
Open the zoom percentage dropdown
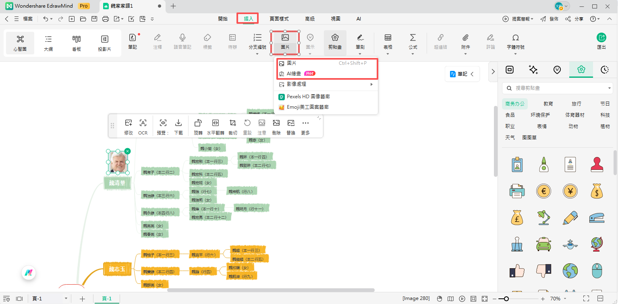point(565,299)
